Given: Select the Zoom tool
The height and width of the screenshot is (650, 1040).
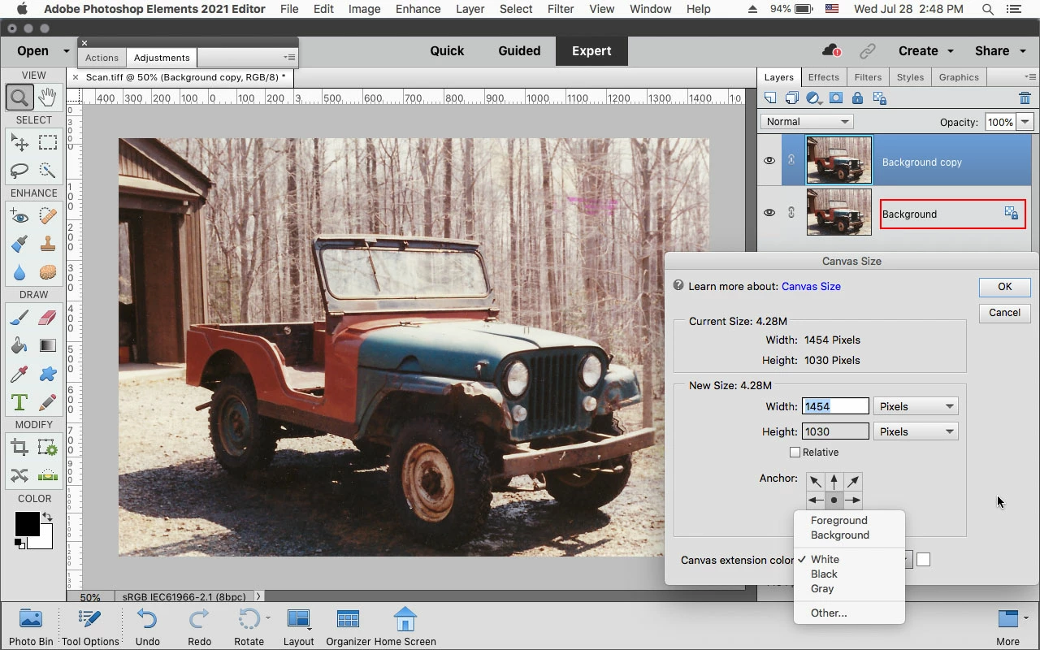Looking at the screenshot, I should click(x=19, y=97).
